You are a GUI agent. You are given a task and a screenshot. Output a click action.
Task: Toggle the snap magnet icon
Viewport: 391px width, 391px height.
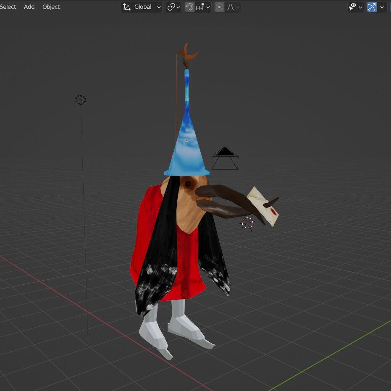[189, 7]
